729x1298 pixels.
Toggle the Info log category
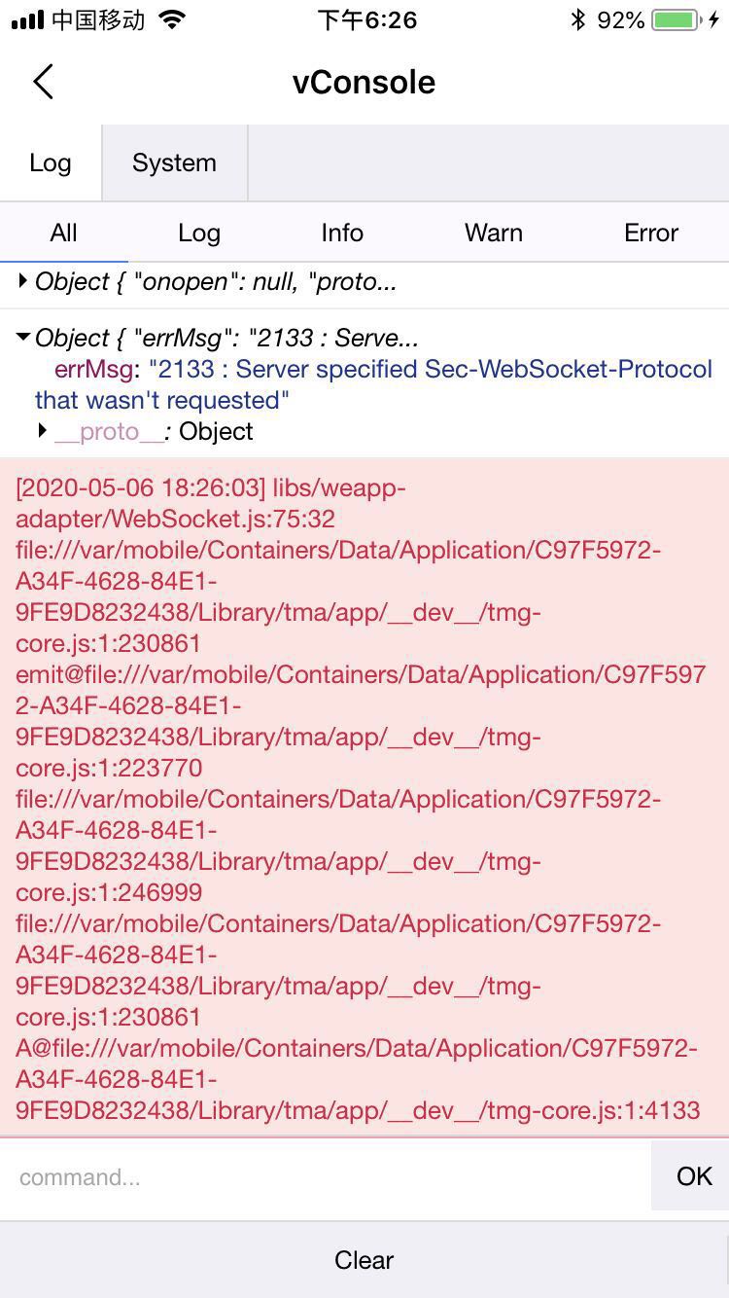coord(341,233)
